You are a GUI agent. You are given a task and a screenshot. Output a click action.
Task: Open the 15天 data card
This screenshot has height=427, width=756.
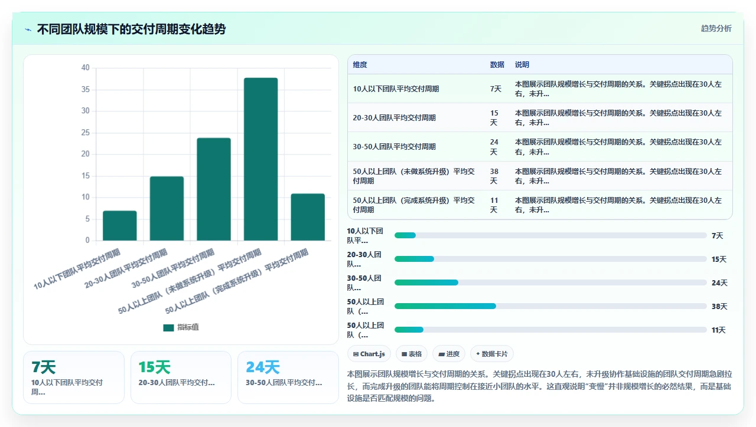[x=181, y=377]
